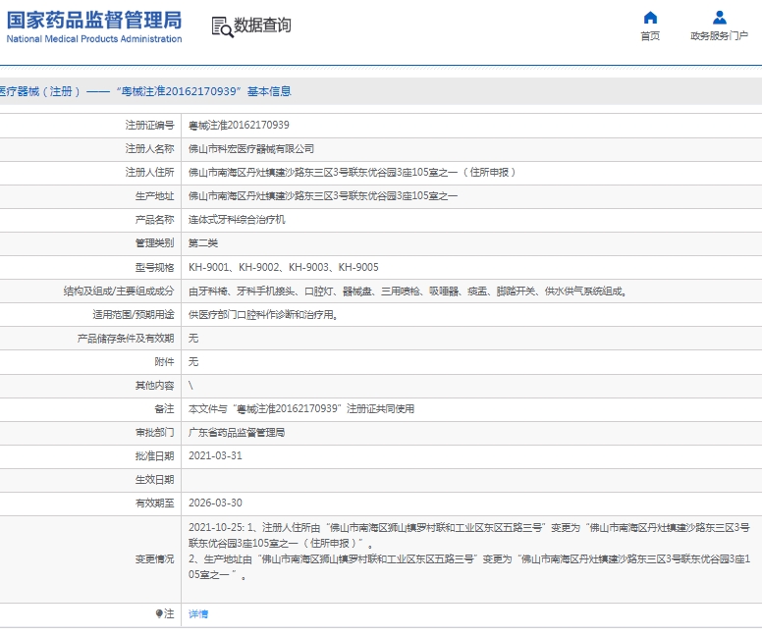Click the 备注 field label

[164, 409]
